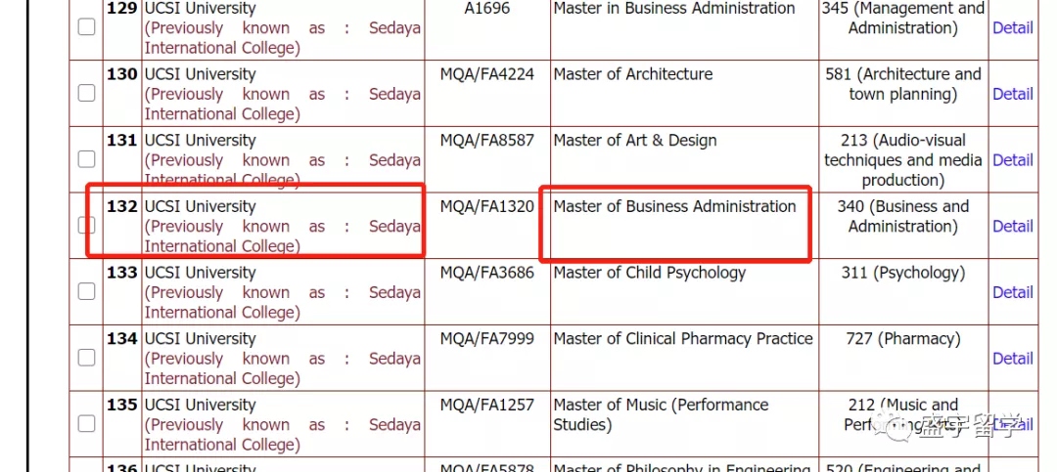Image resolution: width=1057 pixels, height=472 pixels.
Task: Select the checkbox for row 131
Action: (86, 159)
